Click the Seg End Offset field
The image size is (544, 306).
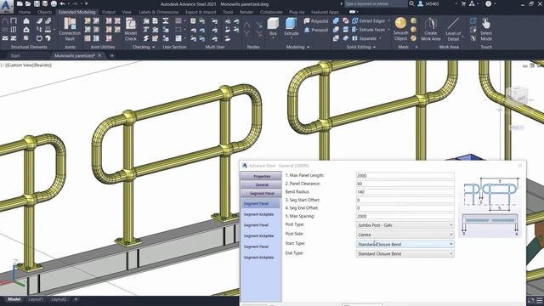coord(405,208)
